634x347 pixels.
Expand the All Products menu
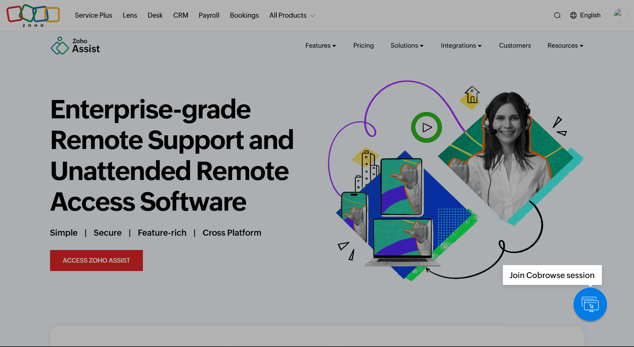point(292,15)
